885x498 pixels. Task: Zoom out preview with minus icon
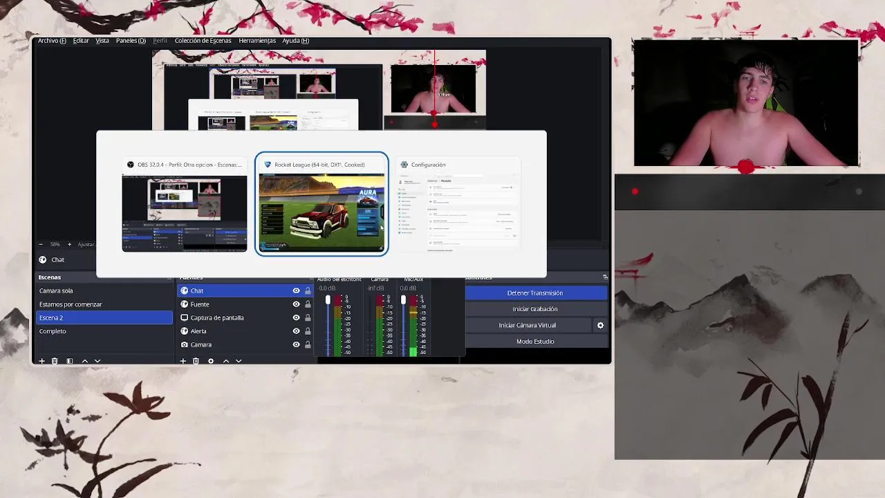[41, 244]
